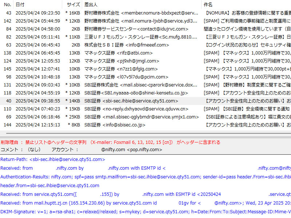The image size is (291, 218).
Task: Select マネックス証券 mail from n7zz1@fglg.com
Action: (x=145, y=69)
